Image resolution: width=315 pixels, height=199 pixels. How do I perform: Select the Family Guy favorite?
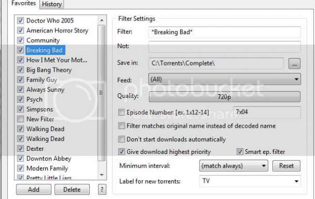tap(42, 80)
